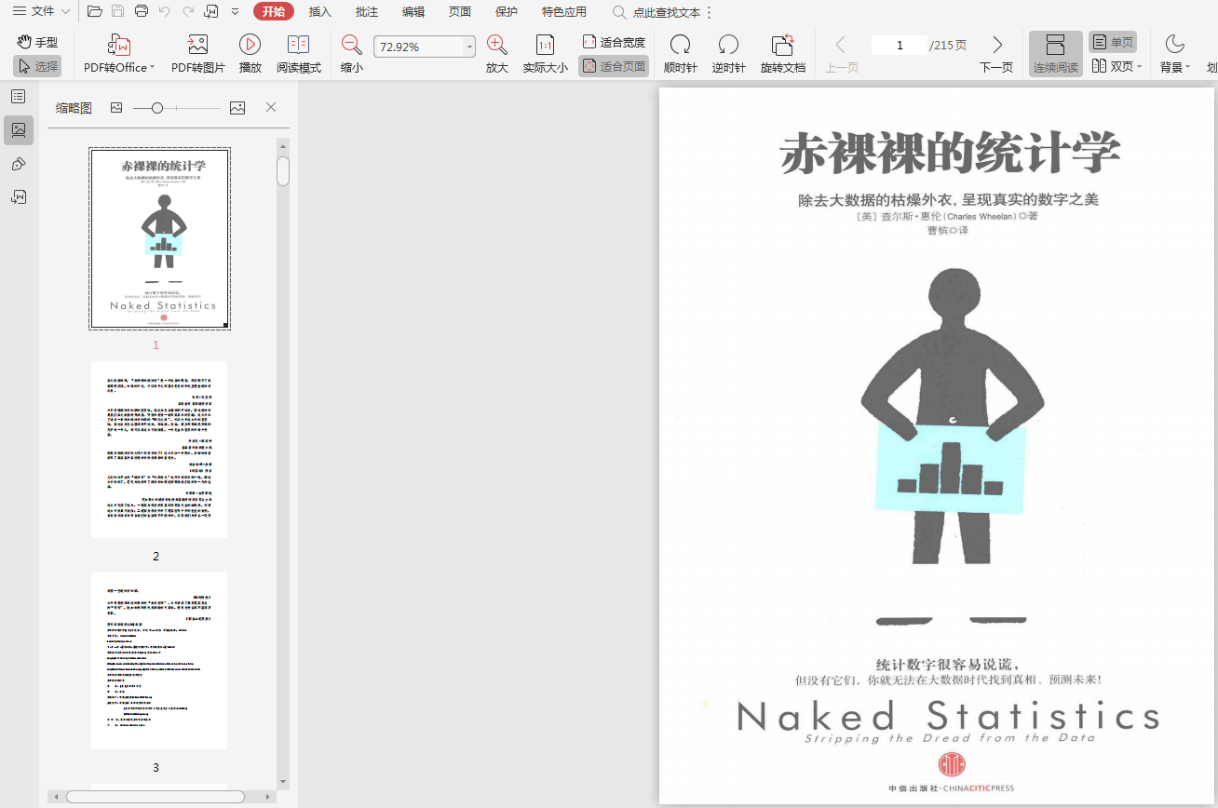1218x808 pixels.
Task: Toggle 连续阅读 continuous reading mode
Action: click(x=1055, y=53)
